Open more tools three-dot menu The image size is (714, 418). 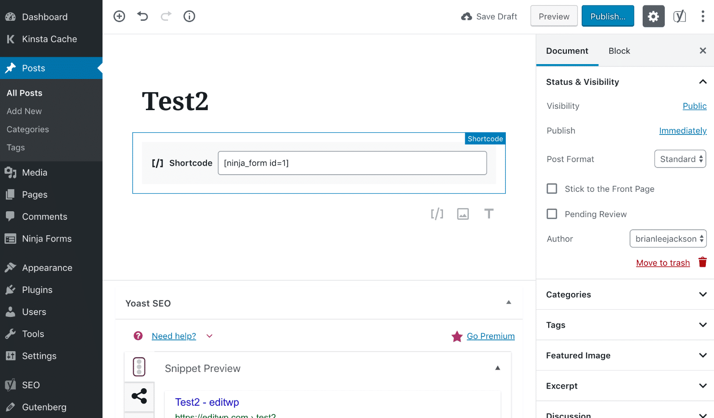tap(702, 16)
